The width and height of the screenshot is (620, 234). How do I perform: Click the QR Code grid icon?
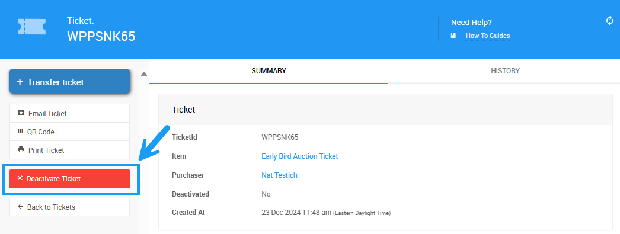tap(21, 132)
